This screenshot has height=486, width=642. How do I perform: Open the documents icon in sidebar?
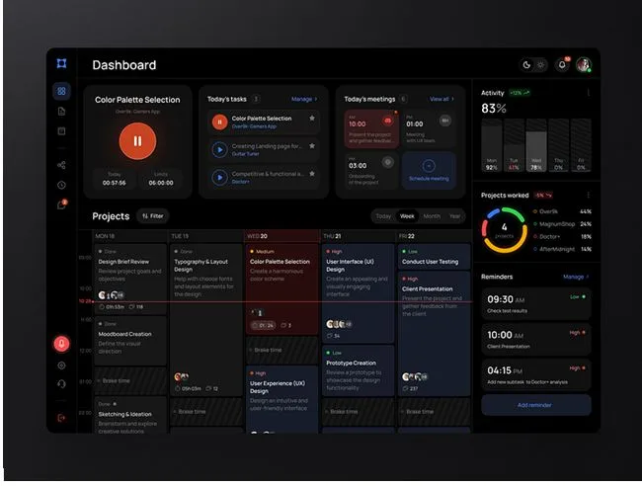point(61,111)
